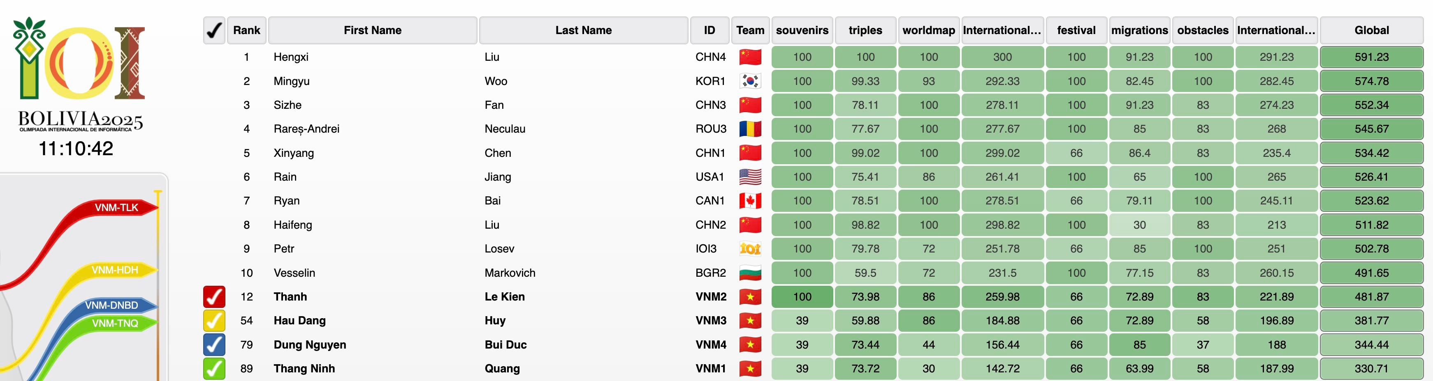1433x381 pixels.
Task: Click the Bulgaria flag for BGR2
Action: pos(750,273)
